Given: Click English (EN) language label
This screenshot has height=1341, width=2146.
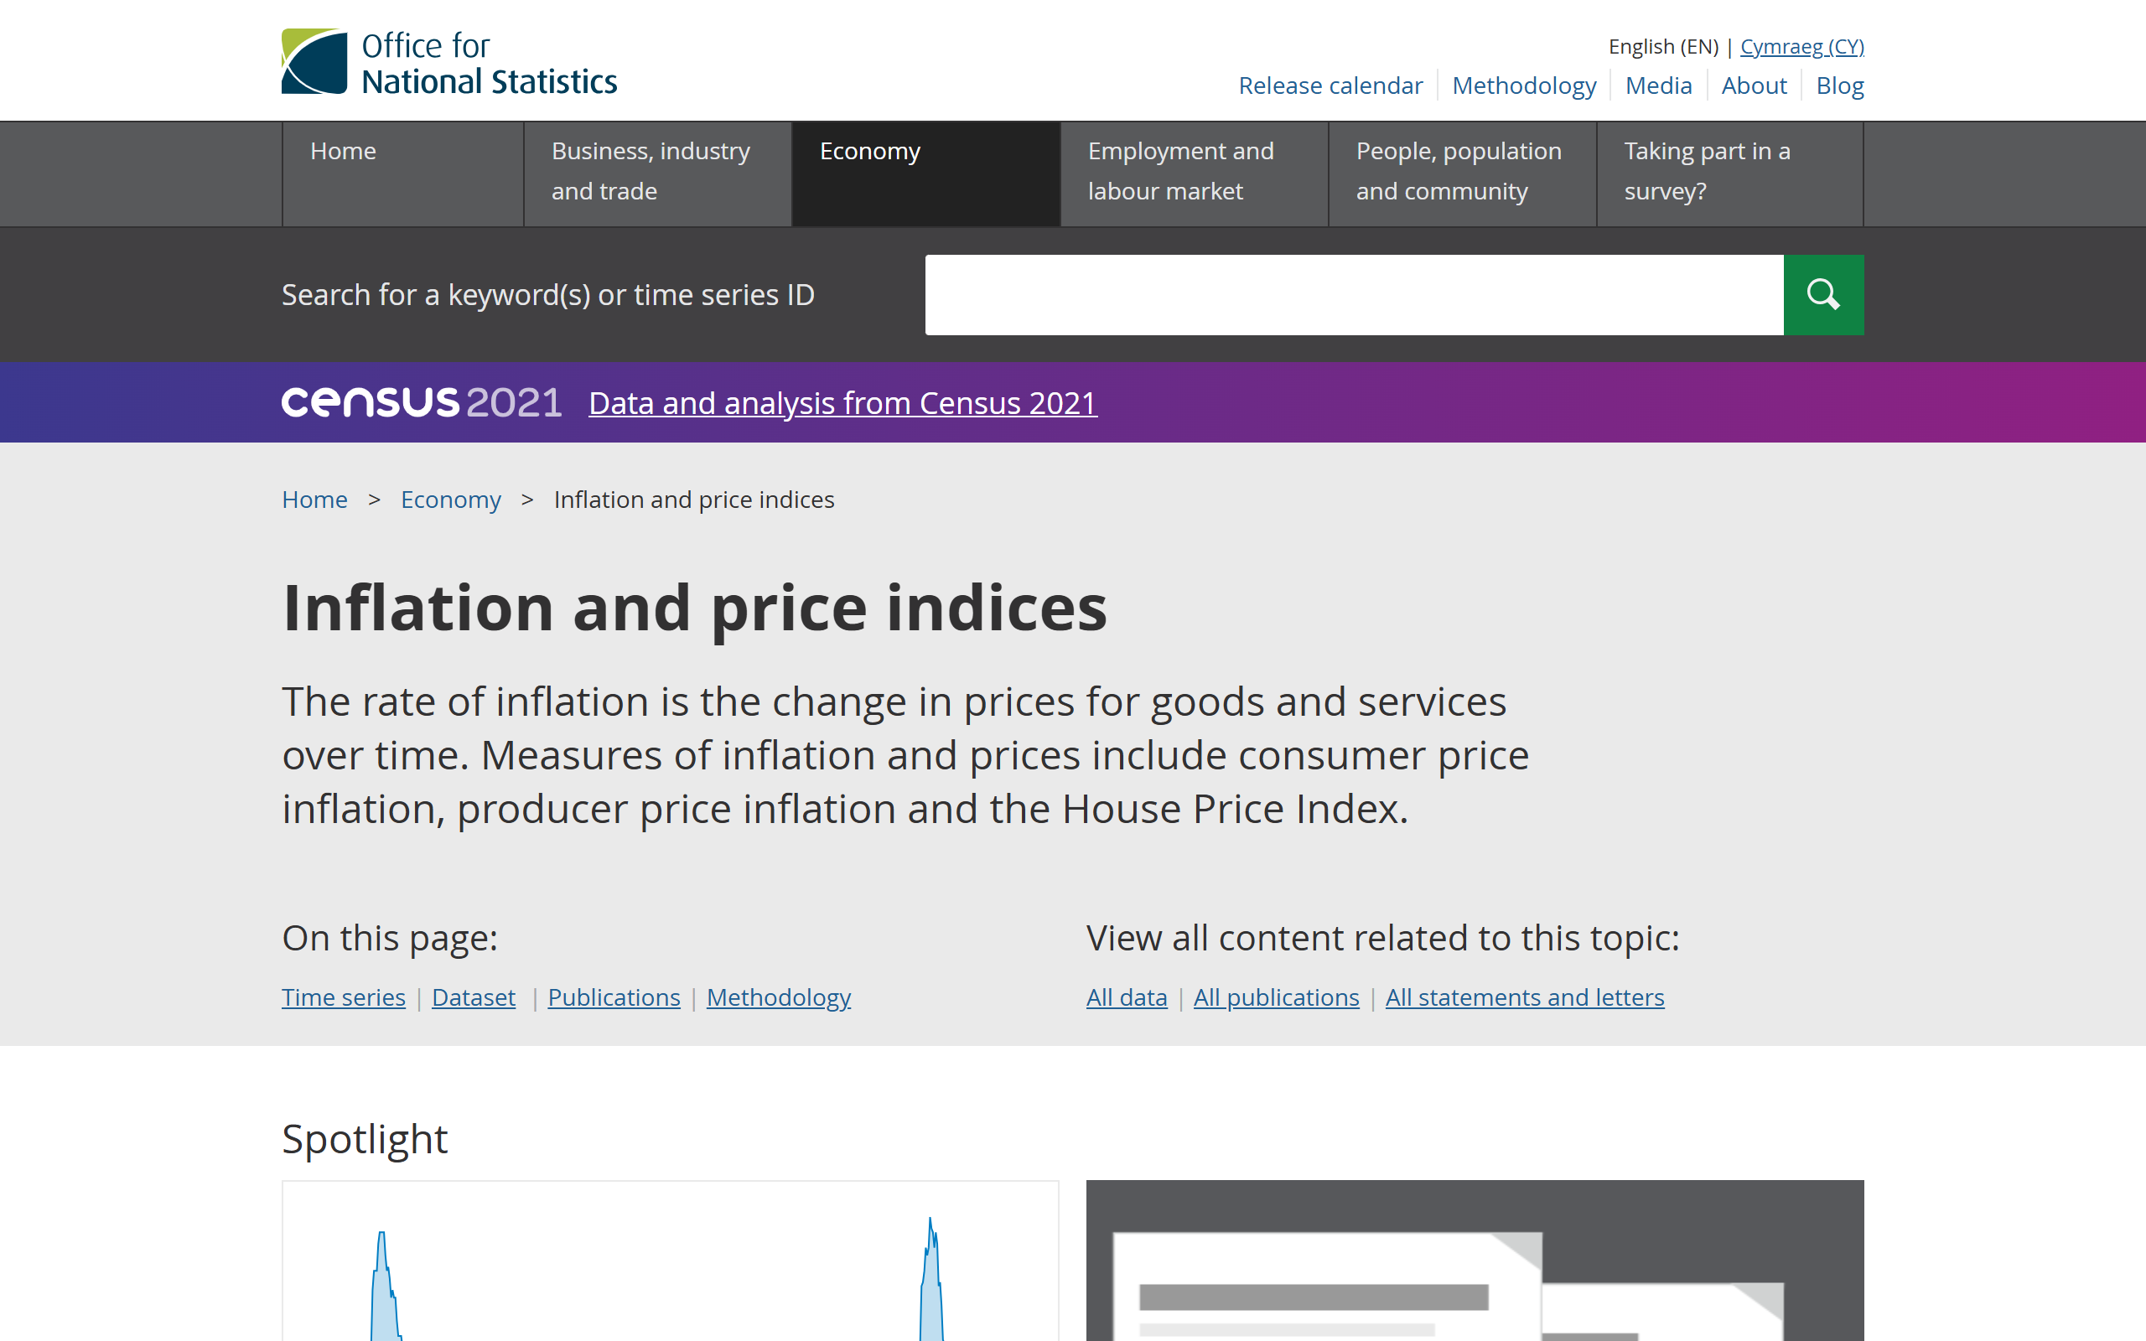Looking at the screenshot, I should [1662, 46].
